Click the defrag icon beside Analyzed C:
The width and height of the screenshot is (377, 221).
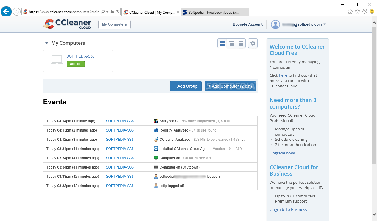(x=156, y=121)
